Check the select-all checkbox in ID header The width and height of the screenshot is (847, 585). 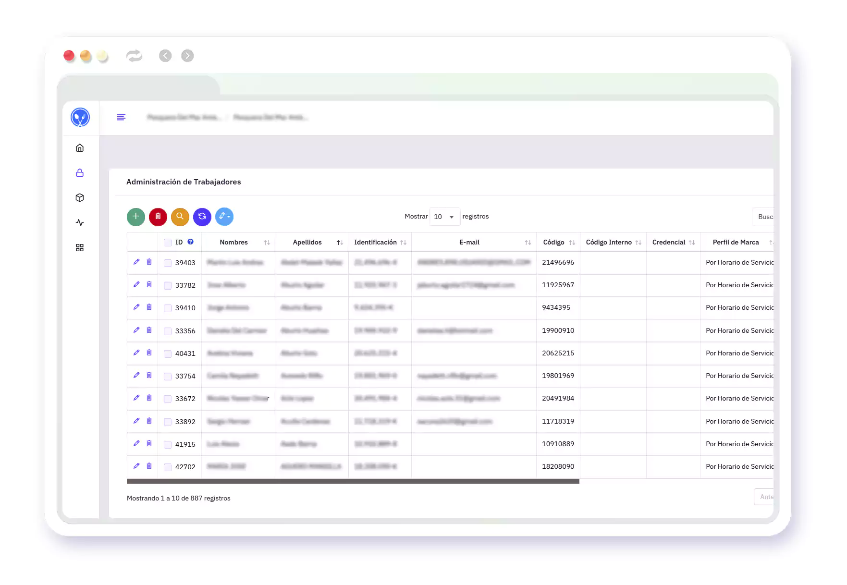168,243
